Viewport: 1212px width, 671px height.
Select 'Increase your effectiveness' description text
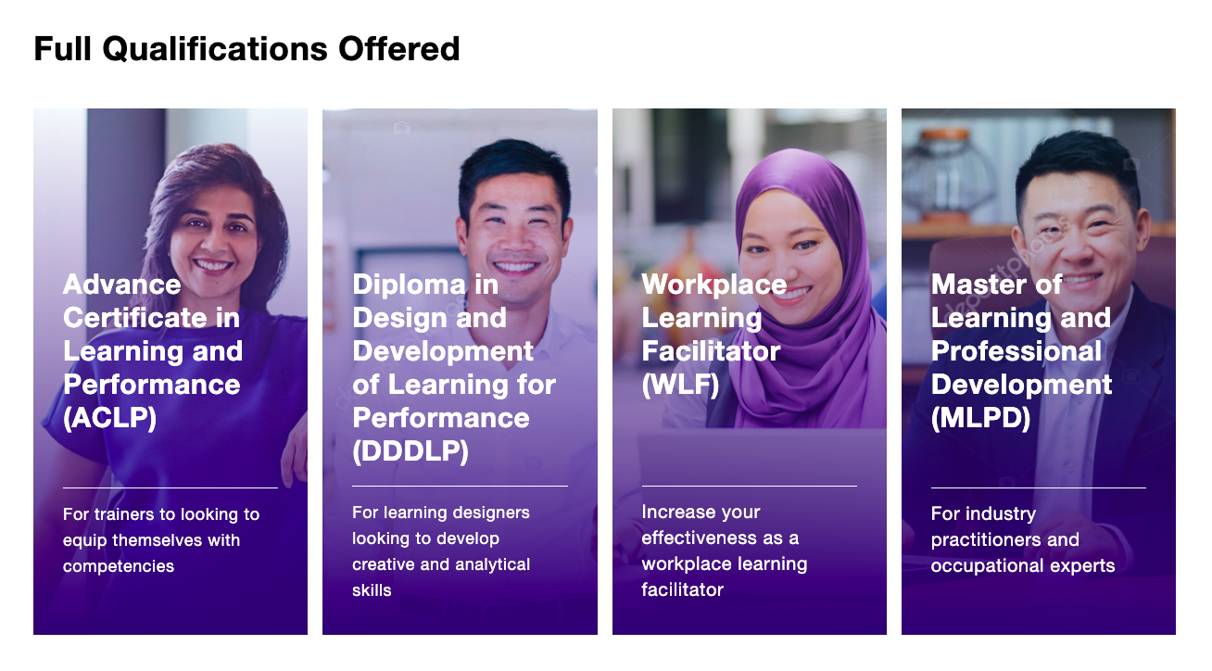(725, 551)
